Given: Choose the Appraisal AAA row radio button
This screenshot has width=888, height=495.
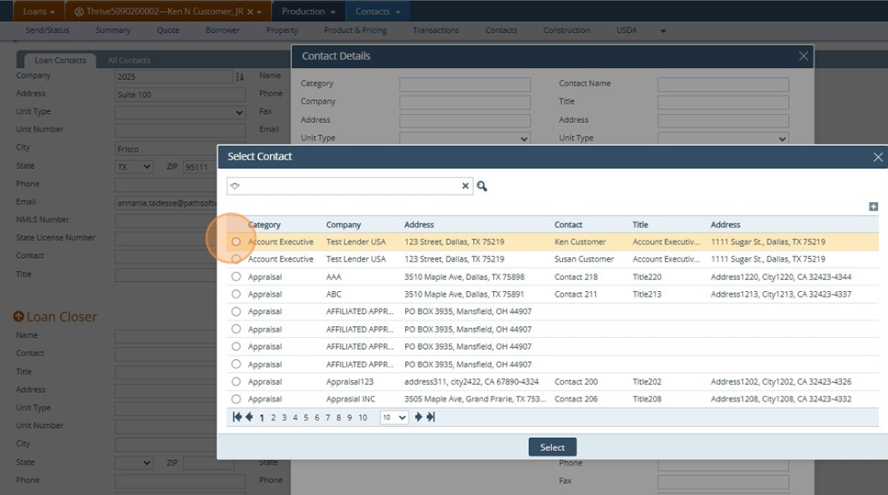Looking at the screenshot, I should coord(236,277).
